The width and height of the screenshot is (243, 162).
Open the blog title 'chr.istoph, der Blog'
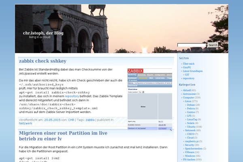[43, 33]
